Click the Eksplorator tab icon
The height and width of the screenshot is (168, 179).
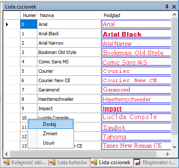point(137,162)
